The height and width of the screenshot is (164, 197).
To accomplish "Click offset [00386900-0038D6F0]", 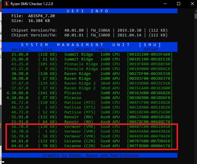I will (x=150, y=98).
